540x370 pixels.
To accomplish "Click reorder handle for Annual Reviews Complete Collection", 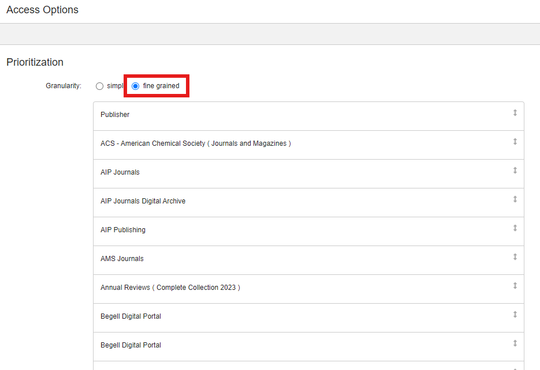I will 515,286.
